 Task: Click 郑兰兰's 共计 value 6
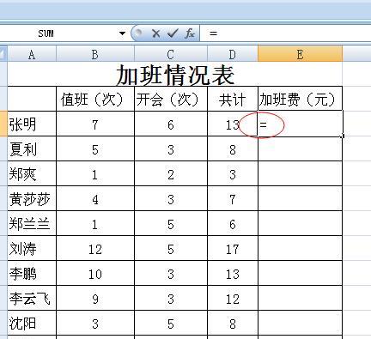233,223
